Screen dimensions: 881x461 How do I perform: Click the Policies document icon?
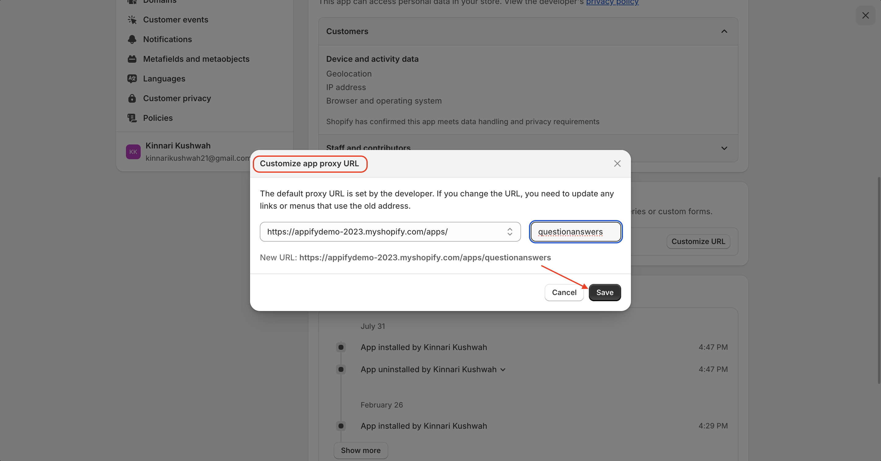pos(132,118)
